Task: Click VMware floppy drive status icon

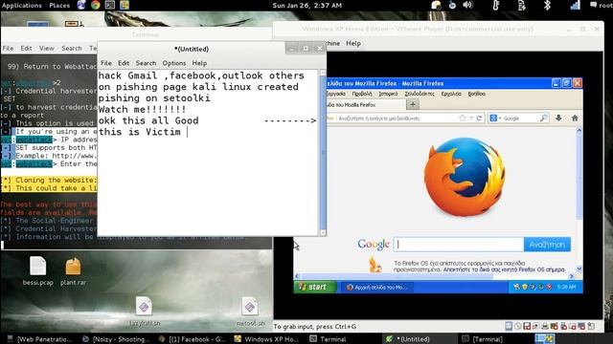Action: pos(527,326)
